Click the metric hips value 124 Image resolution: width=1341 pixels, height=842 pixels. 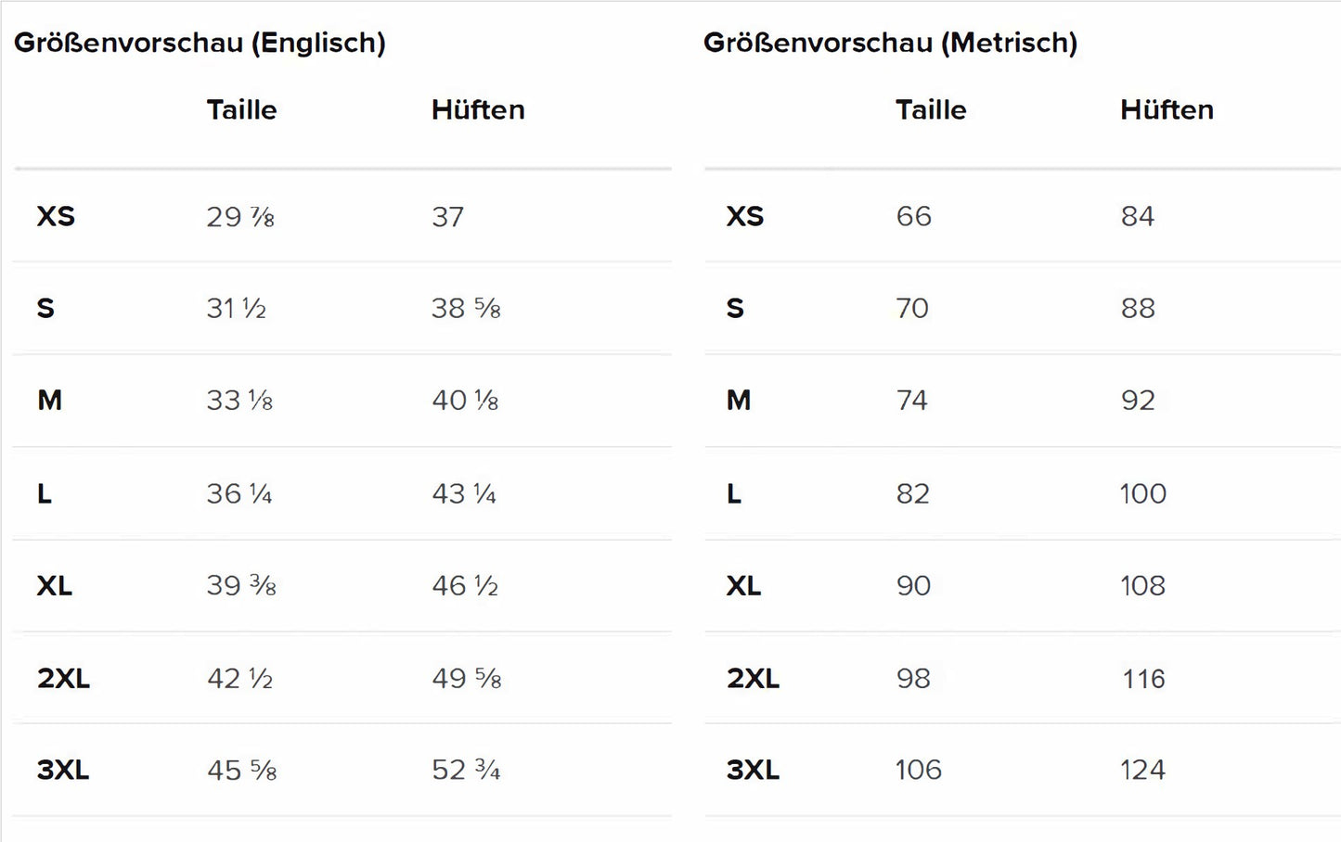click(1143, 770)
